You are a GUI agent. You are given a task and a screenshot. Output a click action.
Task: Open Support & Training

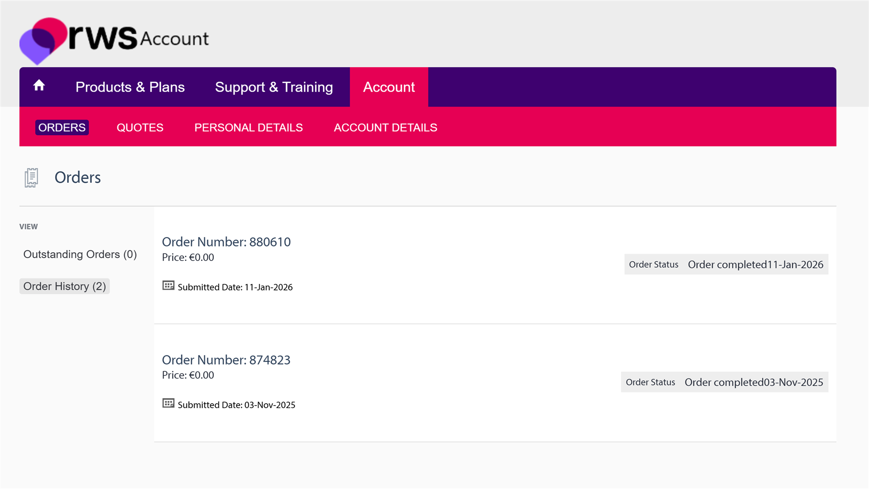point(274,87)
